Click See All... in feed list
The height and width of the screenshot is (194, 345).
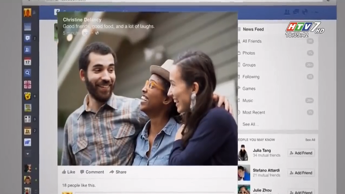tap(250, 124)
